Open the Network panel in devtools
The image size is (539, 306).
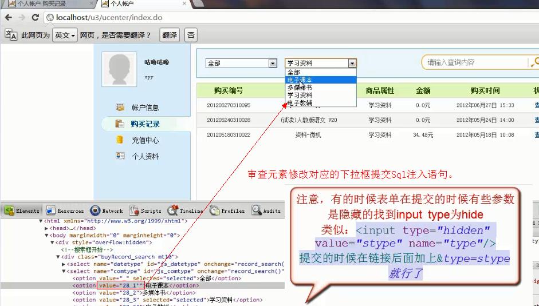pos(107,210)
